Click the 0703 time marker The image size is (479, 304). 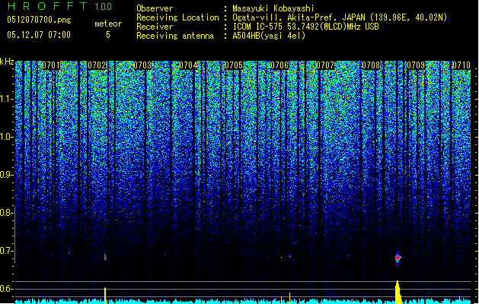[x=142, y=65]
